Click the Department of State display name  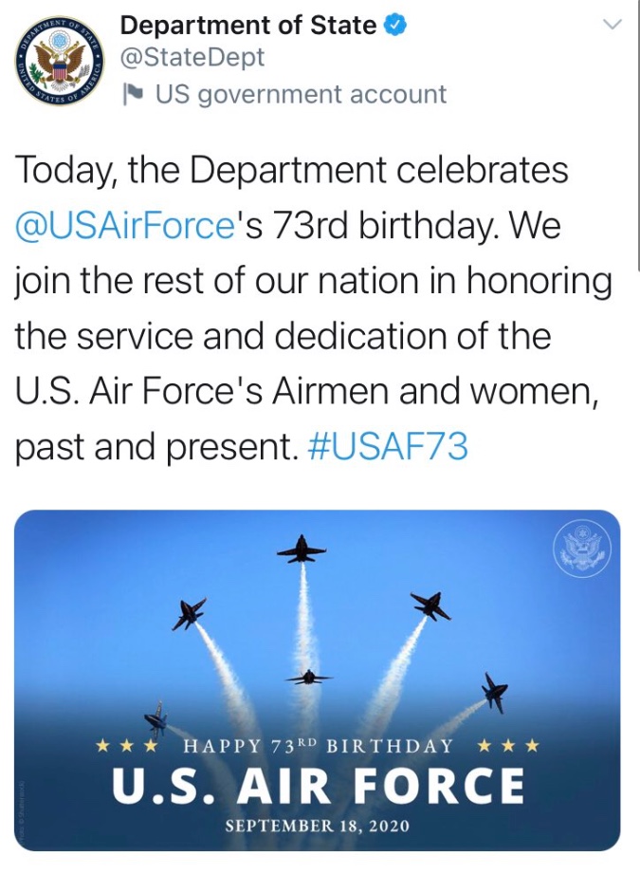click(248, 26)
